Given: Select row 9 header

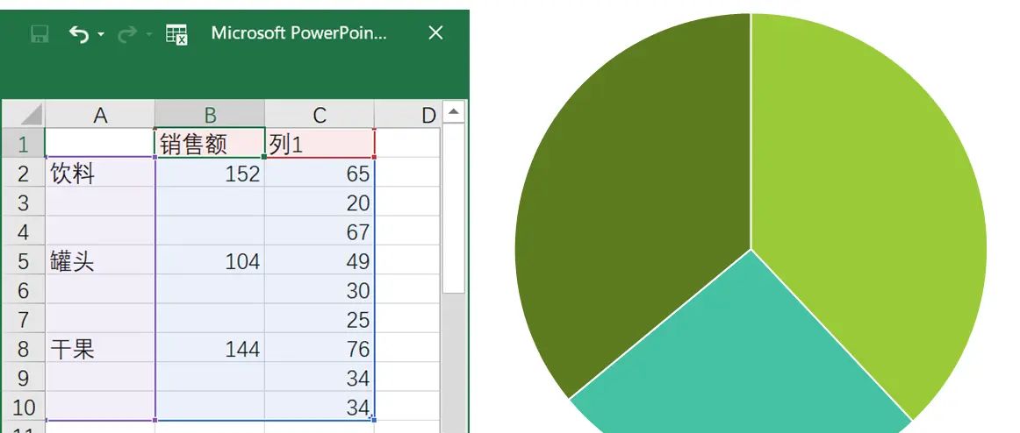Looking at the screenshot, I should (24, 377).
